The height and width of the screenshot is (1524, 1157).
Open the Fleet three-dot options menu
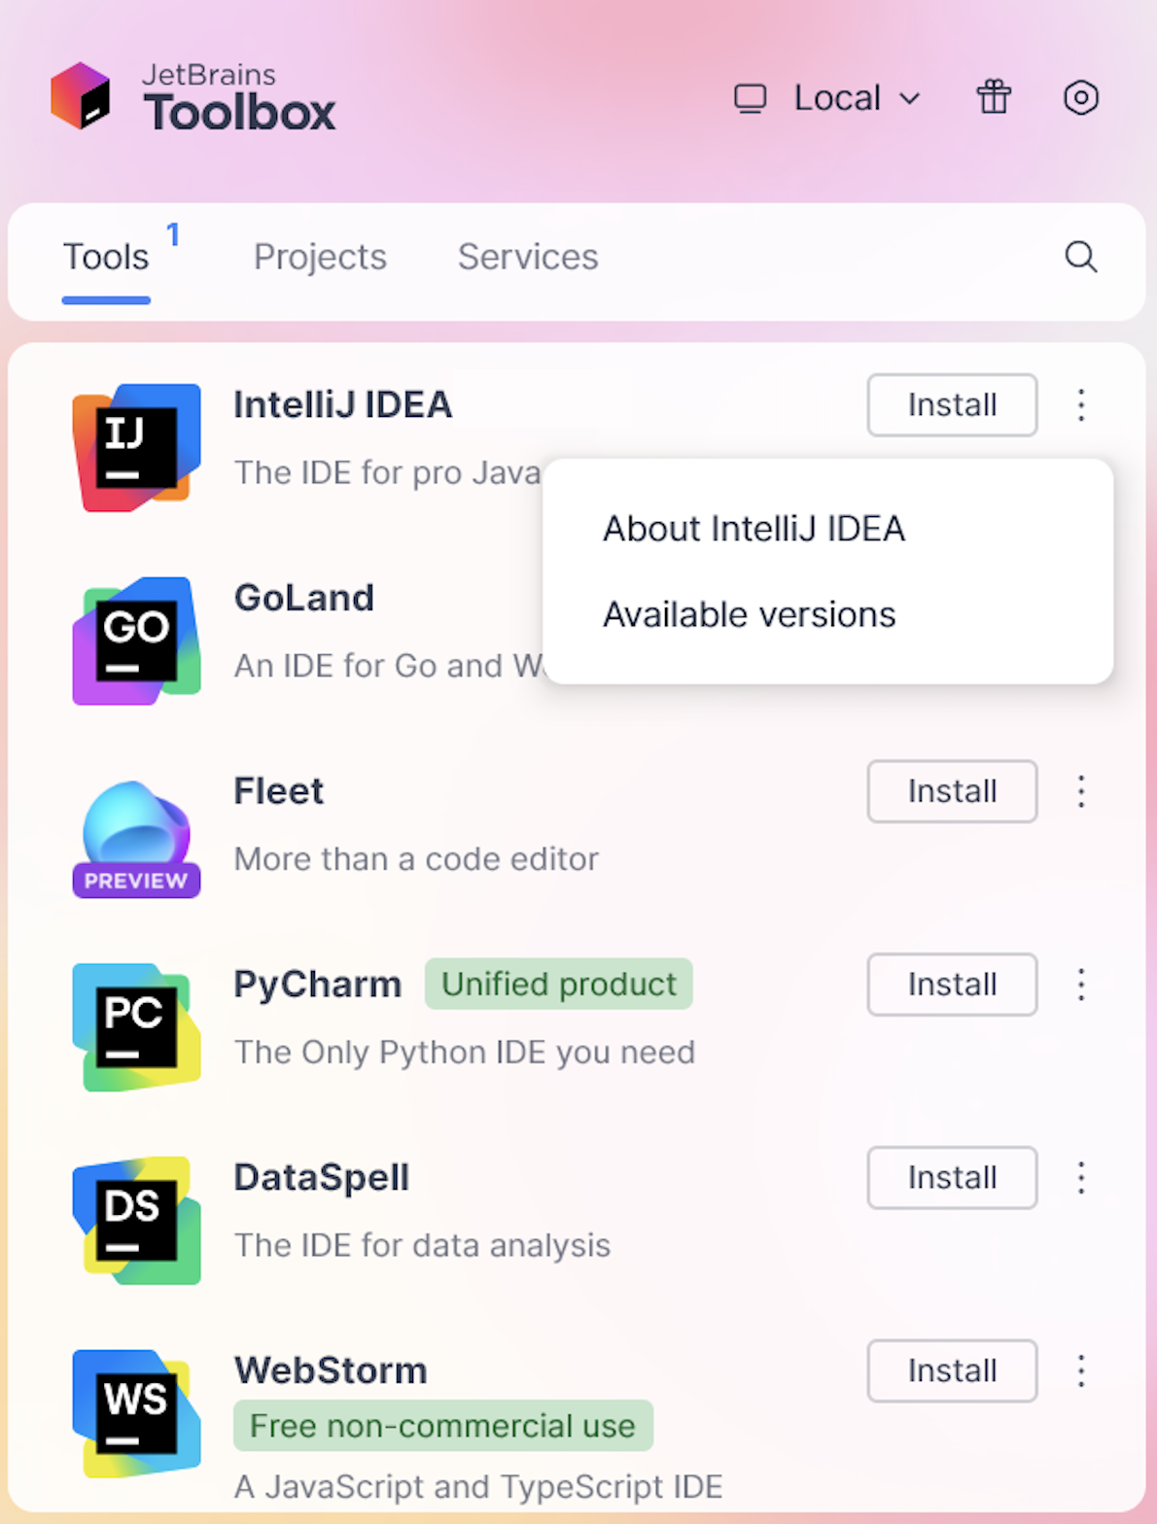click(x=1080, y=791)
